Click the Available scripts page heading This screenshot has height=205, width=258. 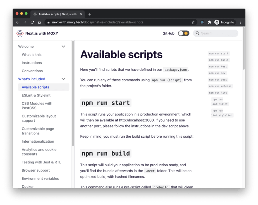click(121, 54)
